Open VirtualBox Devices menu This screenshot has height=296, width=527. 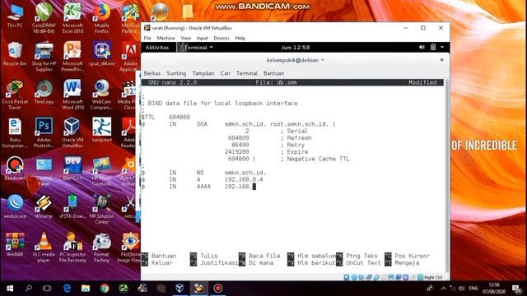(x=222, y=38)
